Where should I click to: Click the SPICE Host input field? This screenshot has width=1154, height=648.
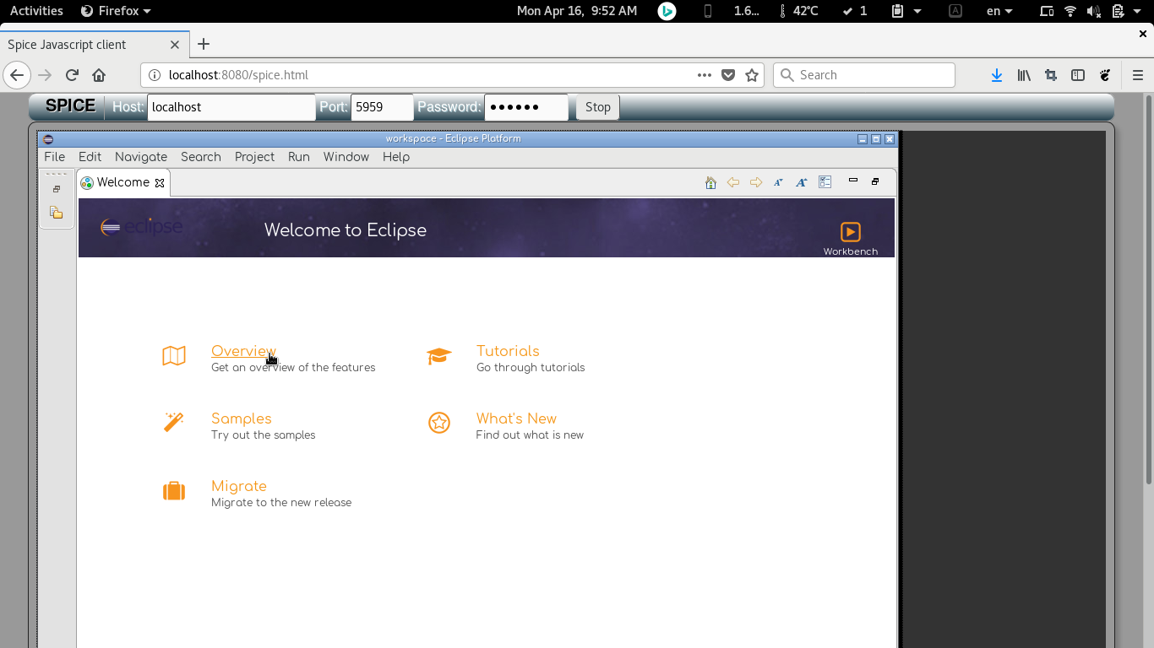point(231,107)
